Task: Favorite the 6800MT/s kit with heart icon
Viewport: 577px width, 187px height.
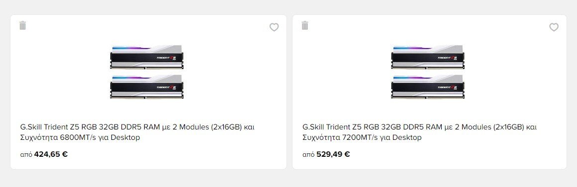Action: (274, 27)
